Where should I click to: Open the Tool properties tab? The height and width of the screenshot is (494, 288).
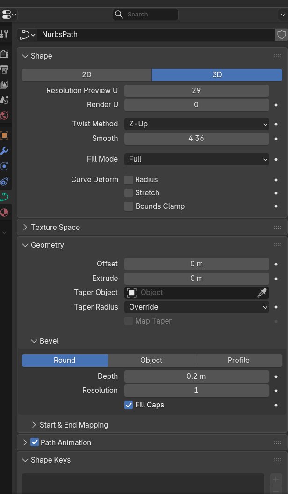tap(4, 34)
